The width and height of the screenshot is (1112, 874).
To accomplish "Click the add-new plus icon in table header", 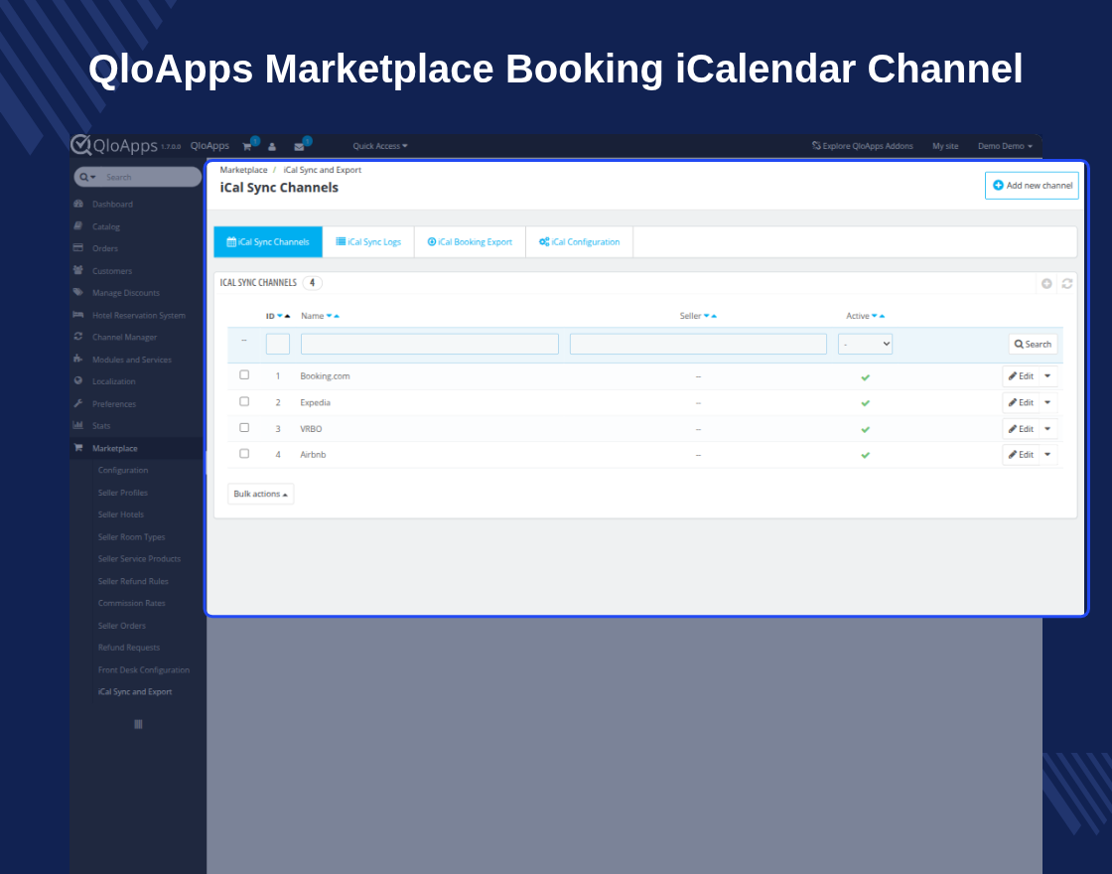I will click(1046, 284).
